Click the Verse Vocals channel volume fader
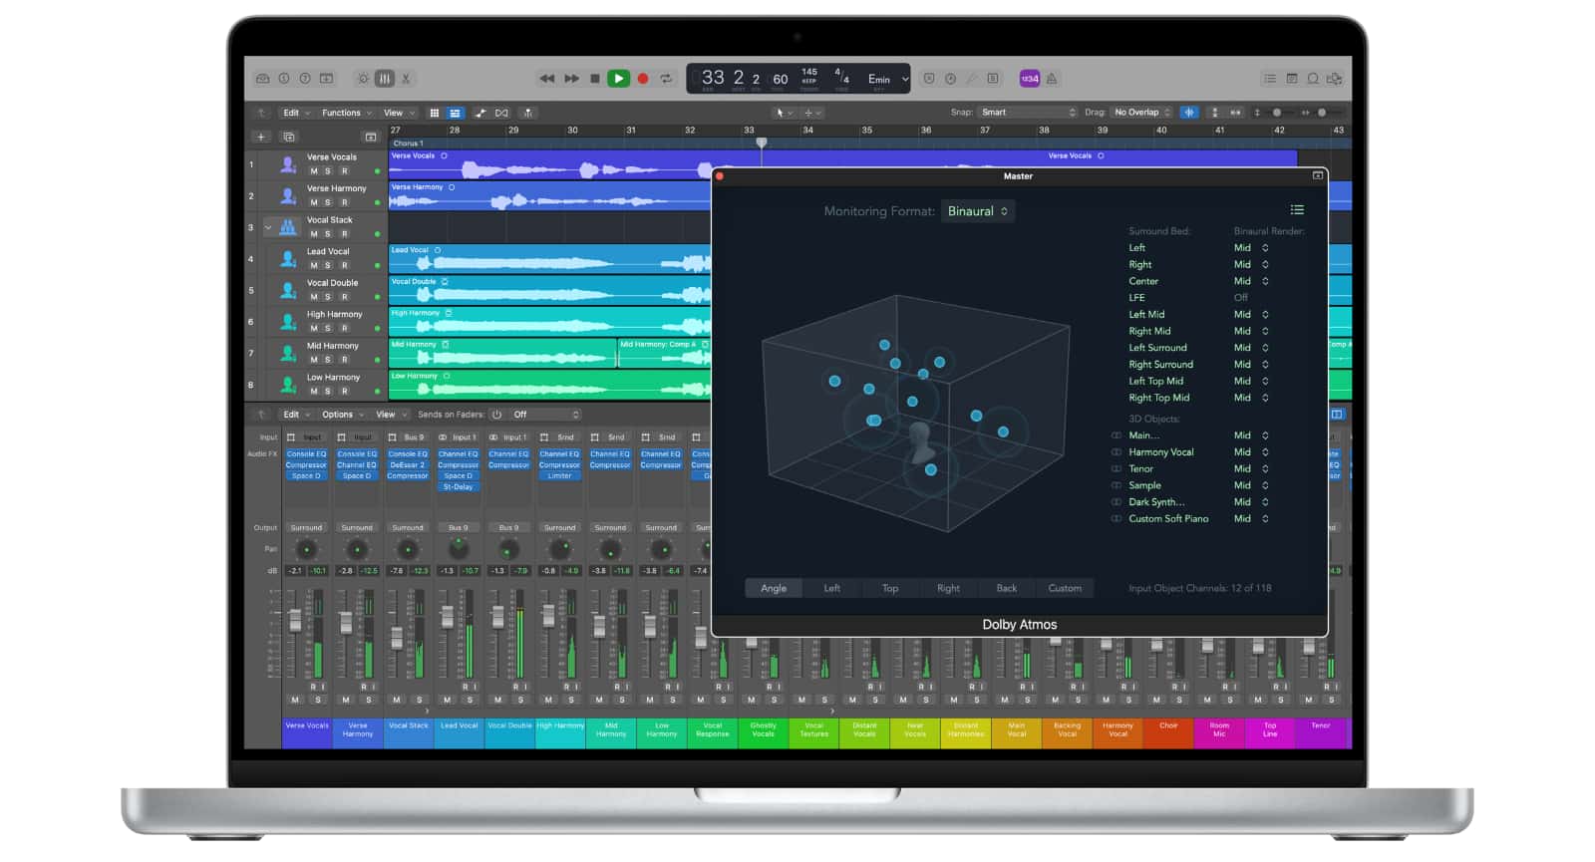1595x862 pixels. pos(295,620)
